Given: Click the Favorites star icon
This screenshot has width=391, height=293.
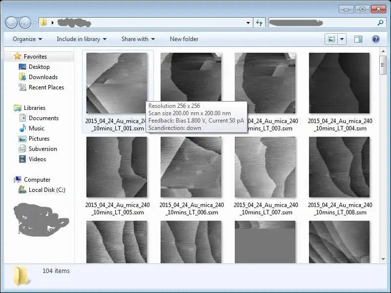Looking at the screenshot, I should point(17,56).
